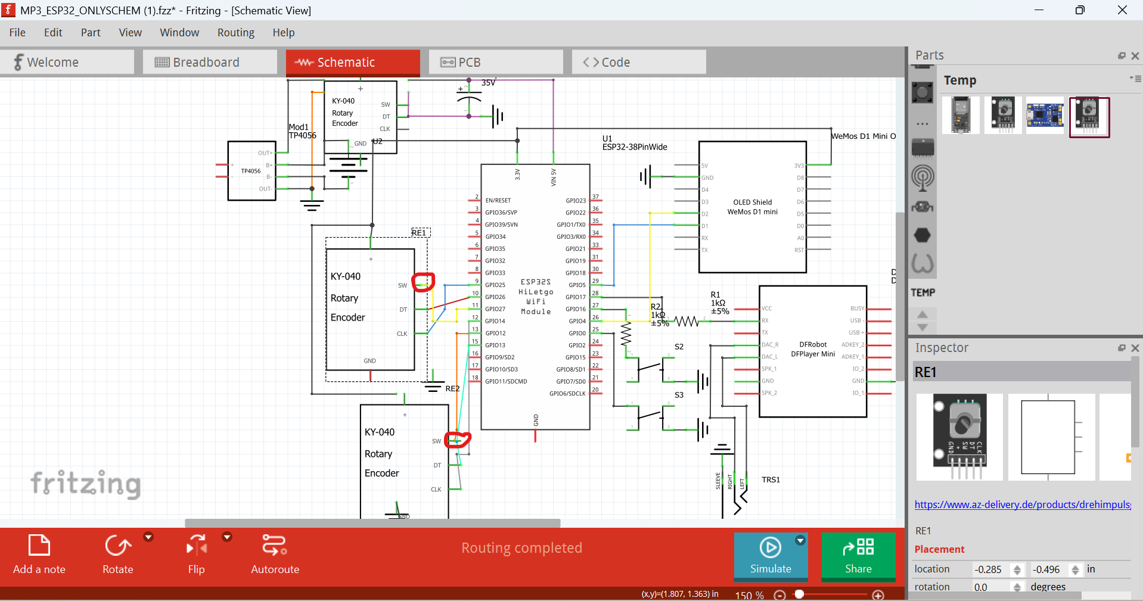1143x601 pixels.
Task: Click the Y location stepper arrows
Action: (x=1076, y=569)
